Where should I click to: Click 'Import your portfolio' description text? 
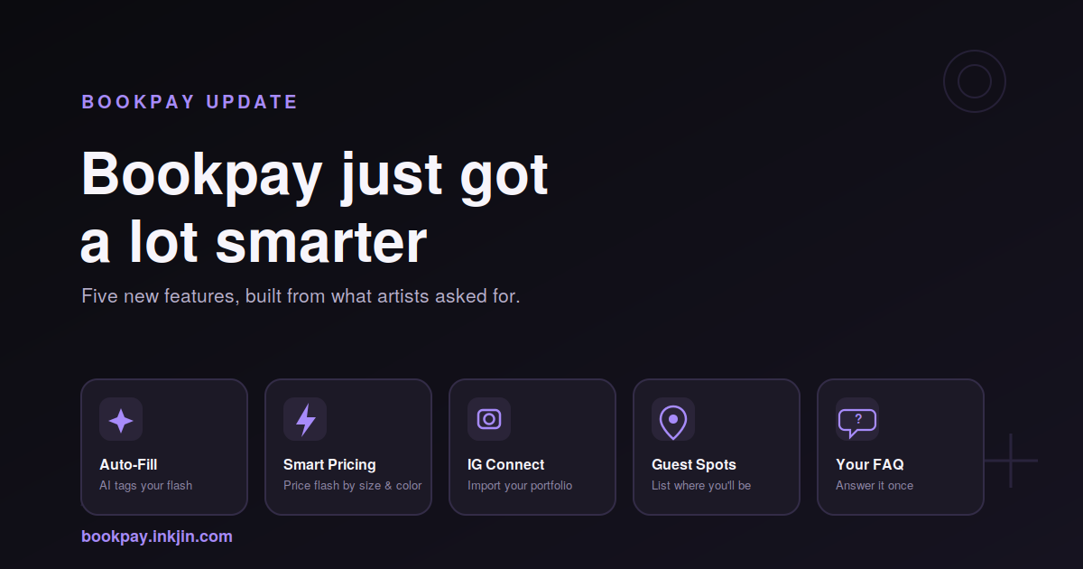(520, 486)
